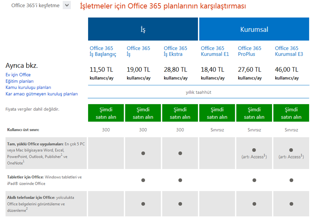Select the İş plan group header

(143, 29)
